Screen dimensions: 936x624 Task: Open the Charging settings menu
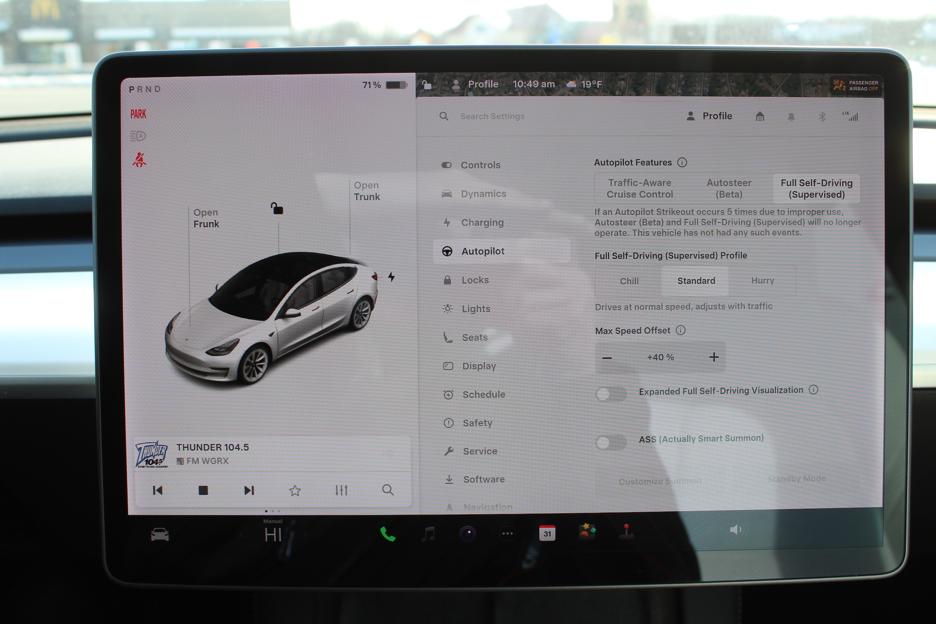(482, 222)
